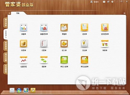Open the 转账单 transfer icon

click(105, 44)
